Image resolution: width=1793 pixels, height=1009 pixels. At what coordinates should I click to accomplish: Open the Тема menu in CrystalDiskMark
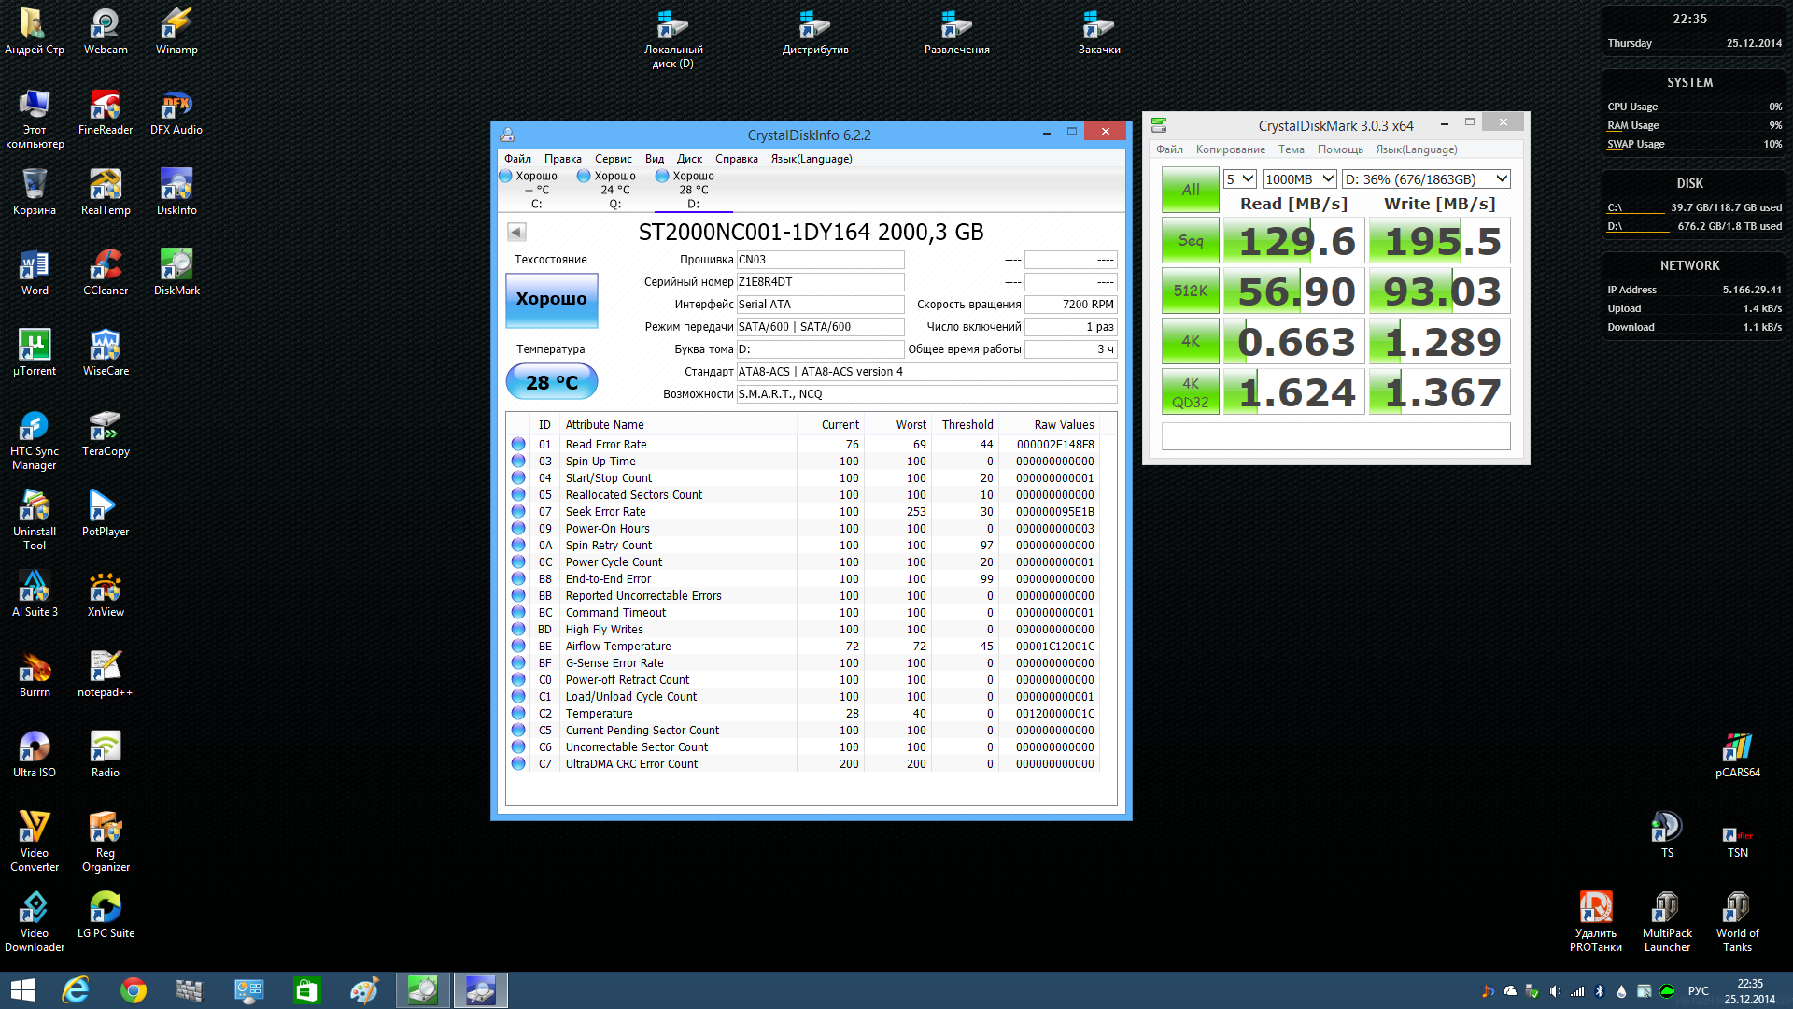(1291, 149)
